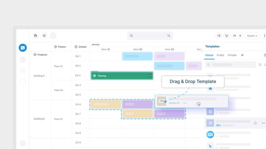
Task: Open the green Flooring task bar
Action: point(122,76)
